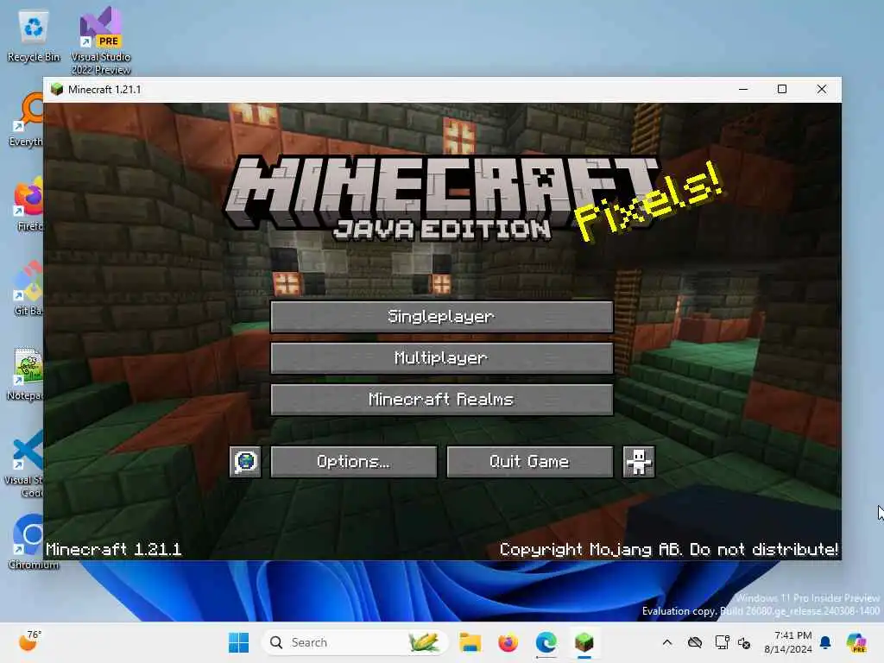Open File Explorer from the taskbar
This screenshot has width=884, height=663.
470,642
